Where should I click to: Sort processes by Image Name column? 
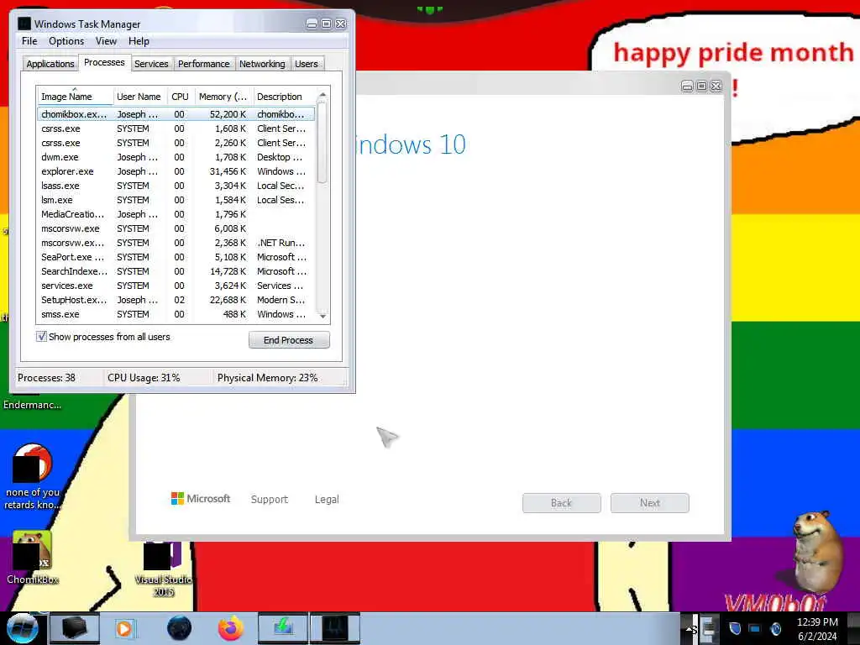75,97
